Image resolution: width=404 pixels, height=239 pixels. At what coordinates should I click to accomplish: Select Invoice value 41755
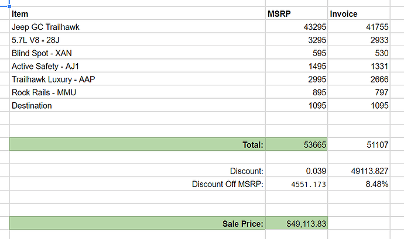[359, 26]
